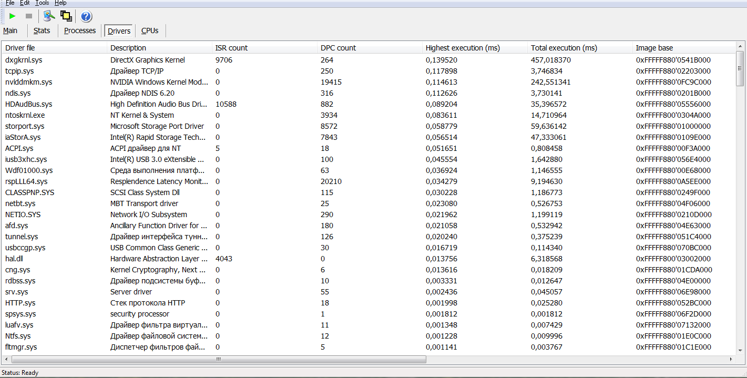Select the srv.sys driver row
Viewport: 747px width, 378px height.
(x=368, y=292)
